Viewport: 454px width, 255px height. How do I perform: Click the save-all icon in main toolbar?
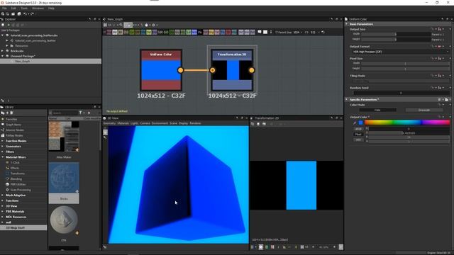coord(19,14)
